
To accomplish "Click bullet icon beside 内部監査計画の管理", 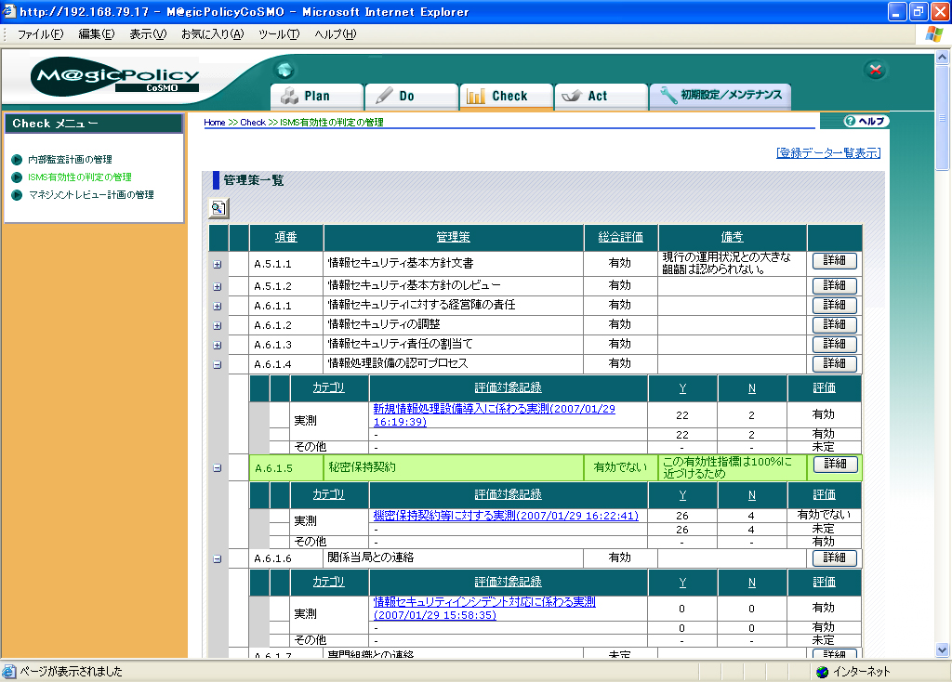I will coord(16,160).
